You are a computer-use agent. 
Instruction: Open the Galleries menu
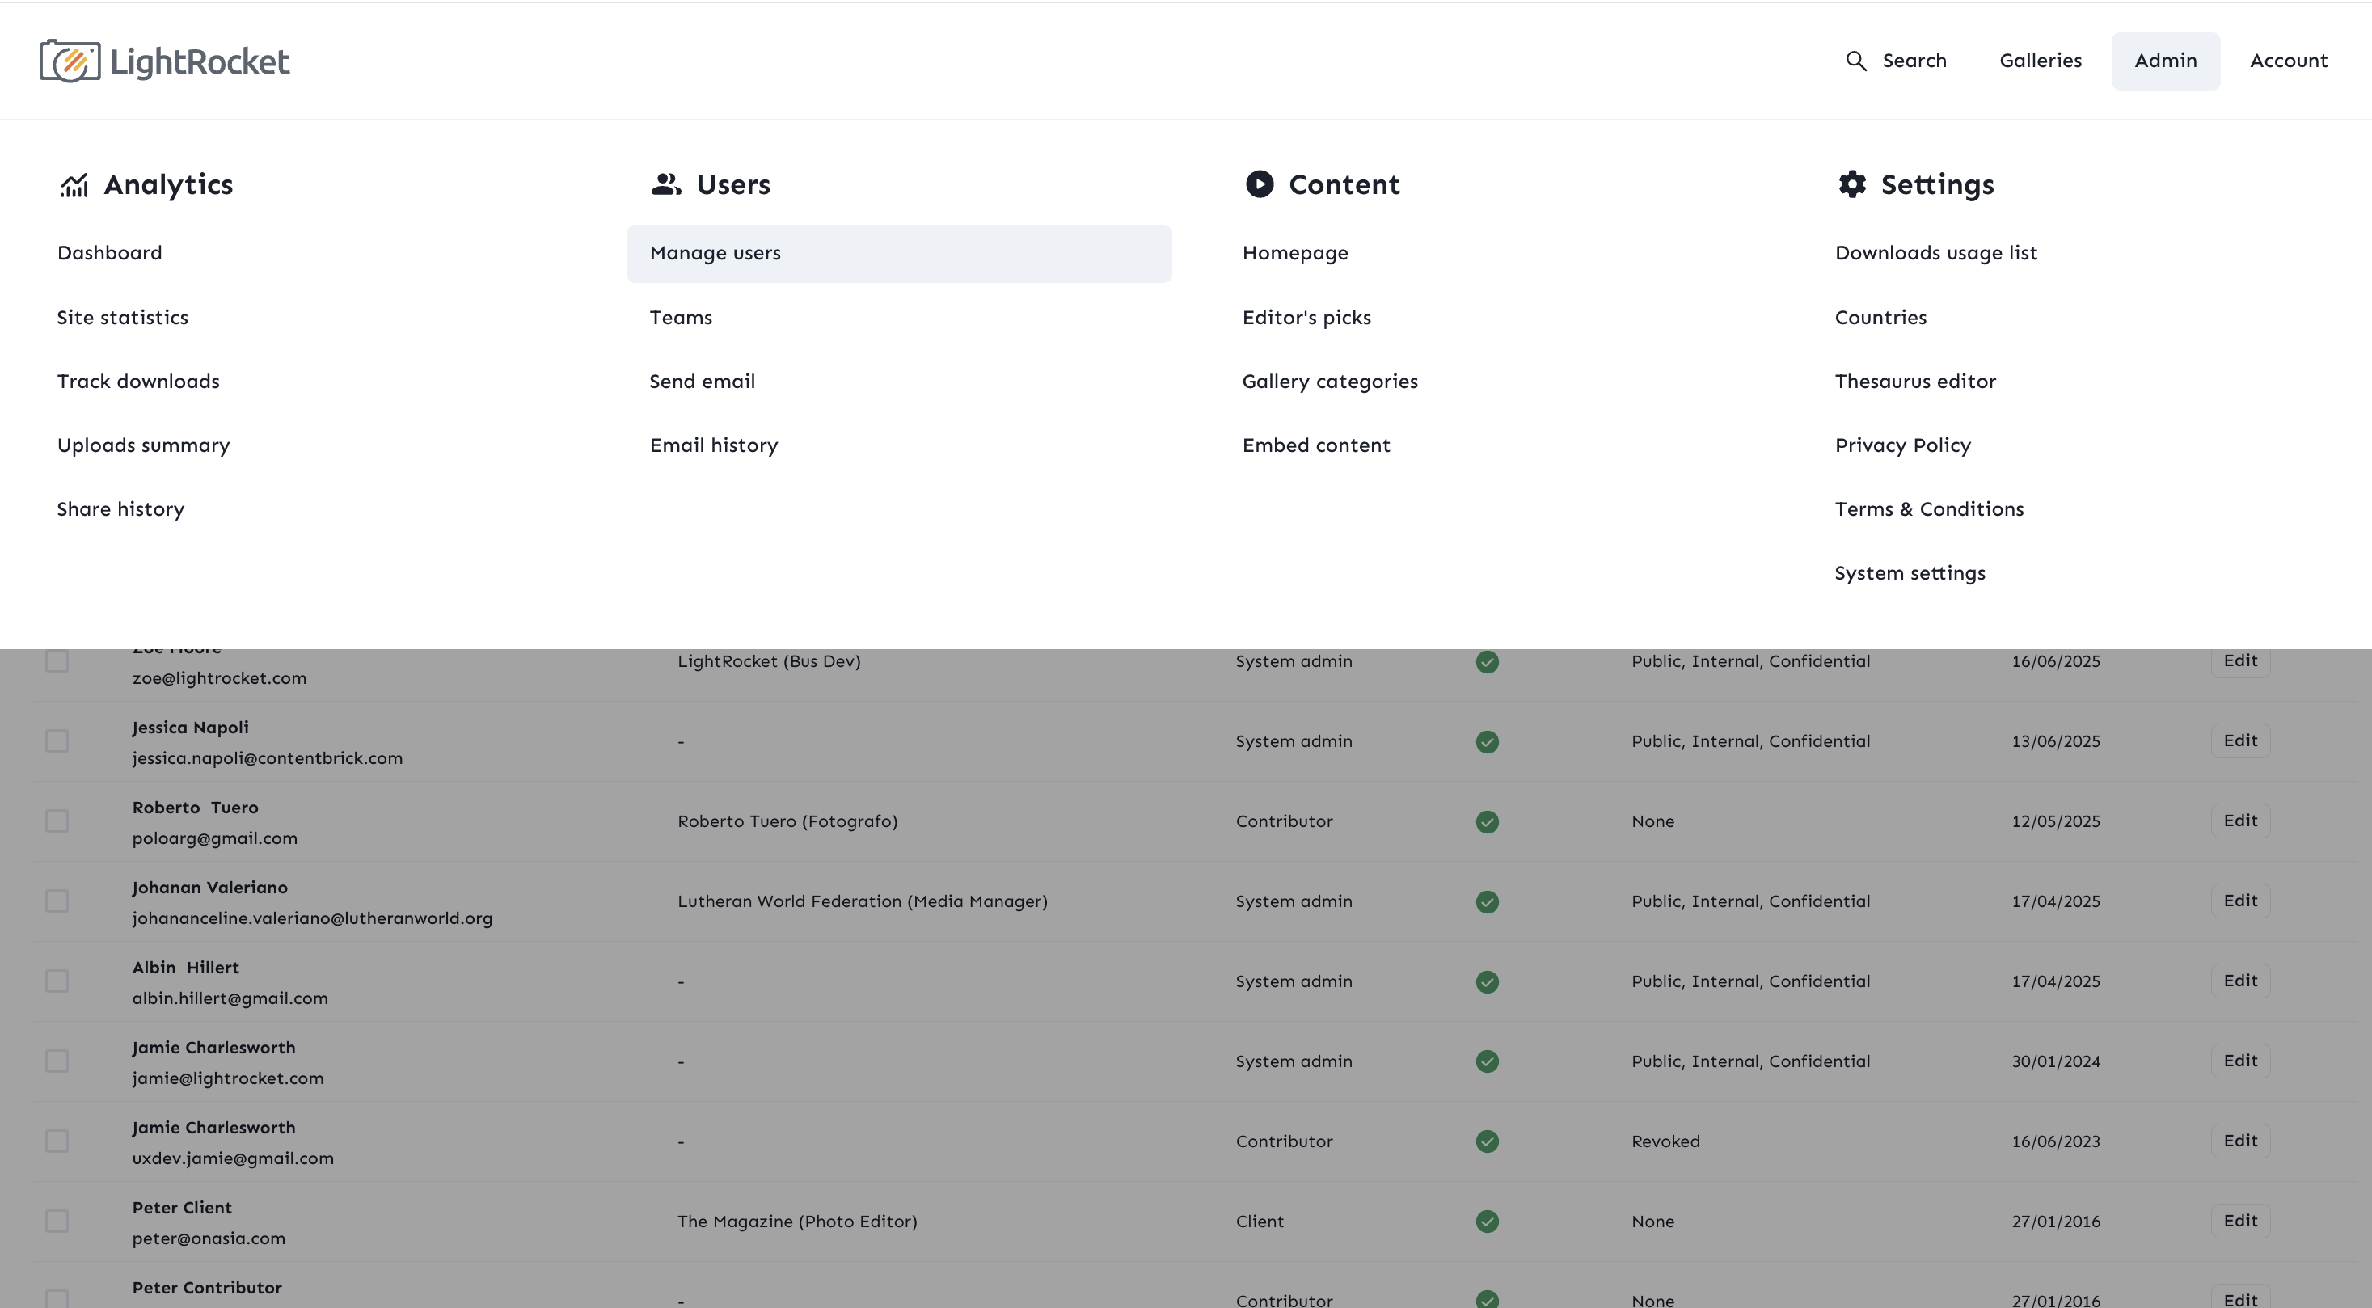(x=2041, y=61)
